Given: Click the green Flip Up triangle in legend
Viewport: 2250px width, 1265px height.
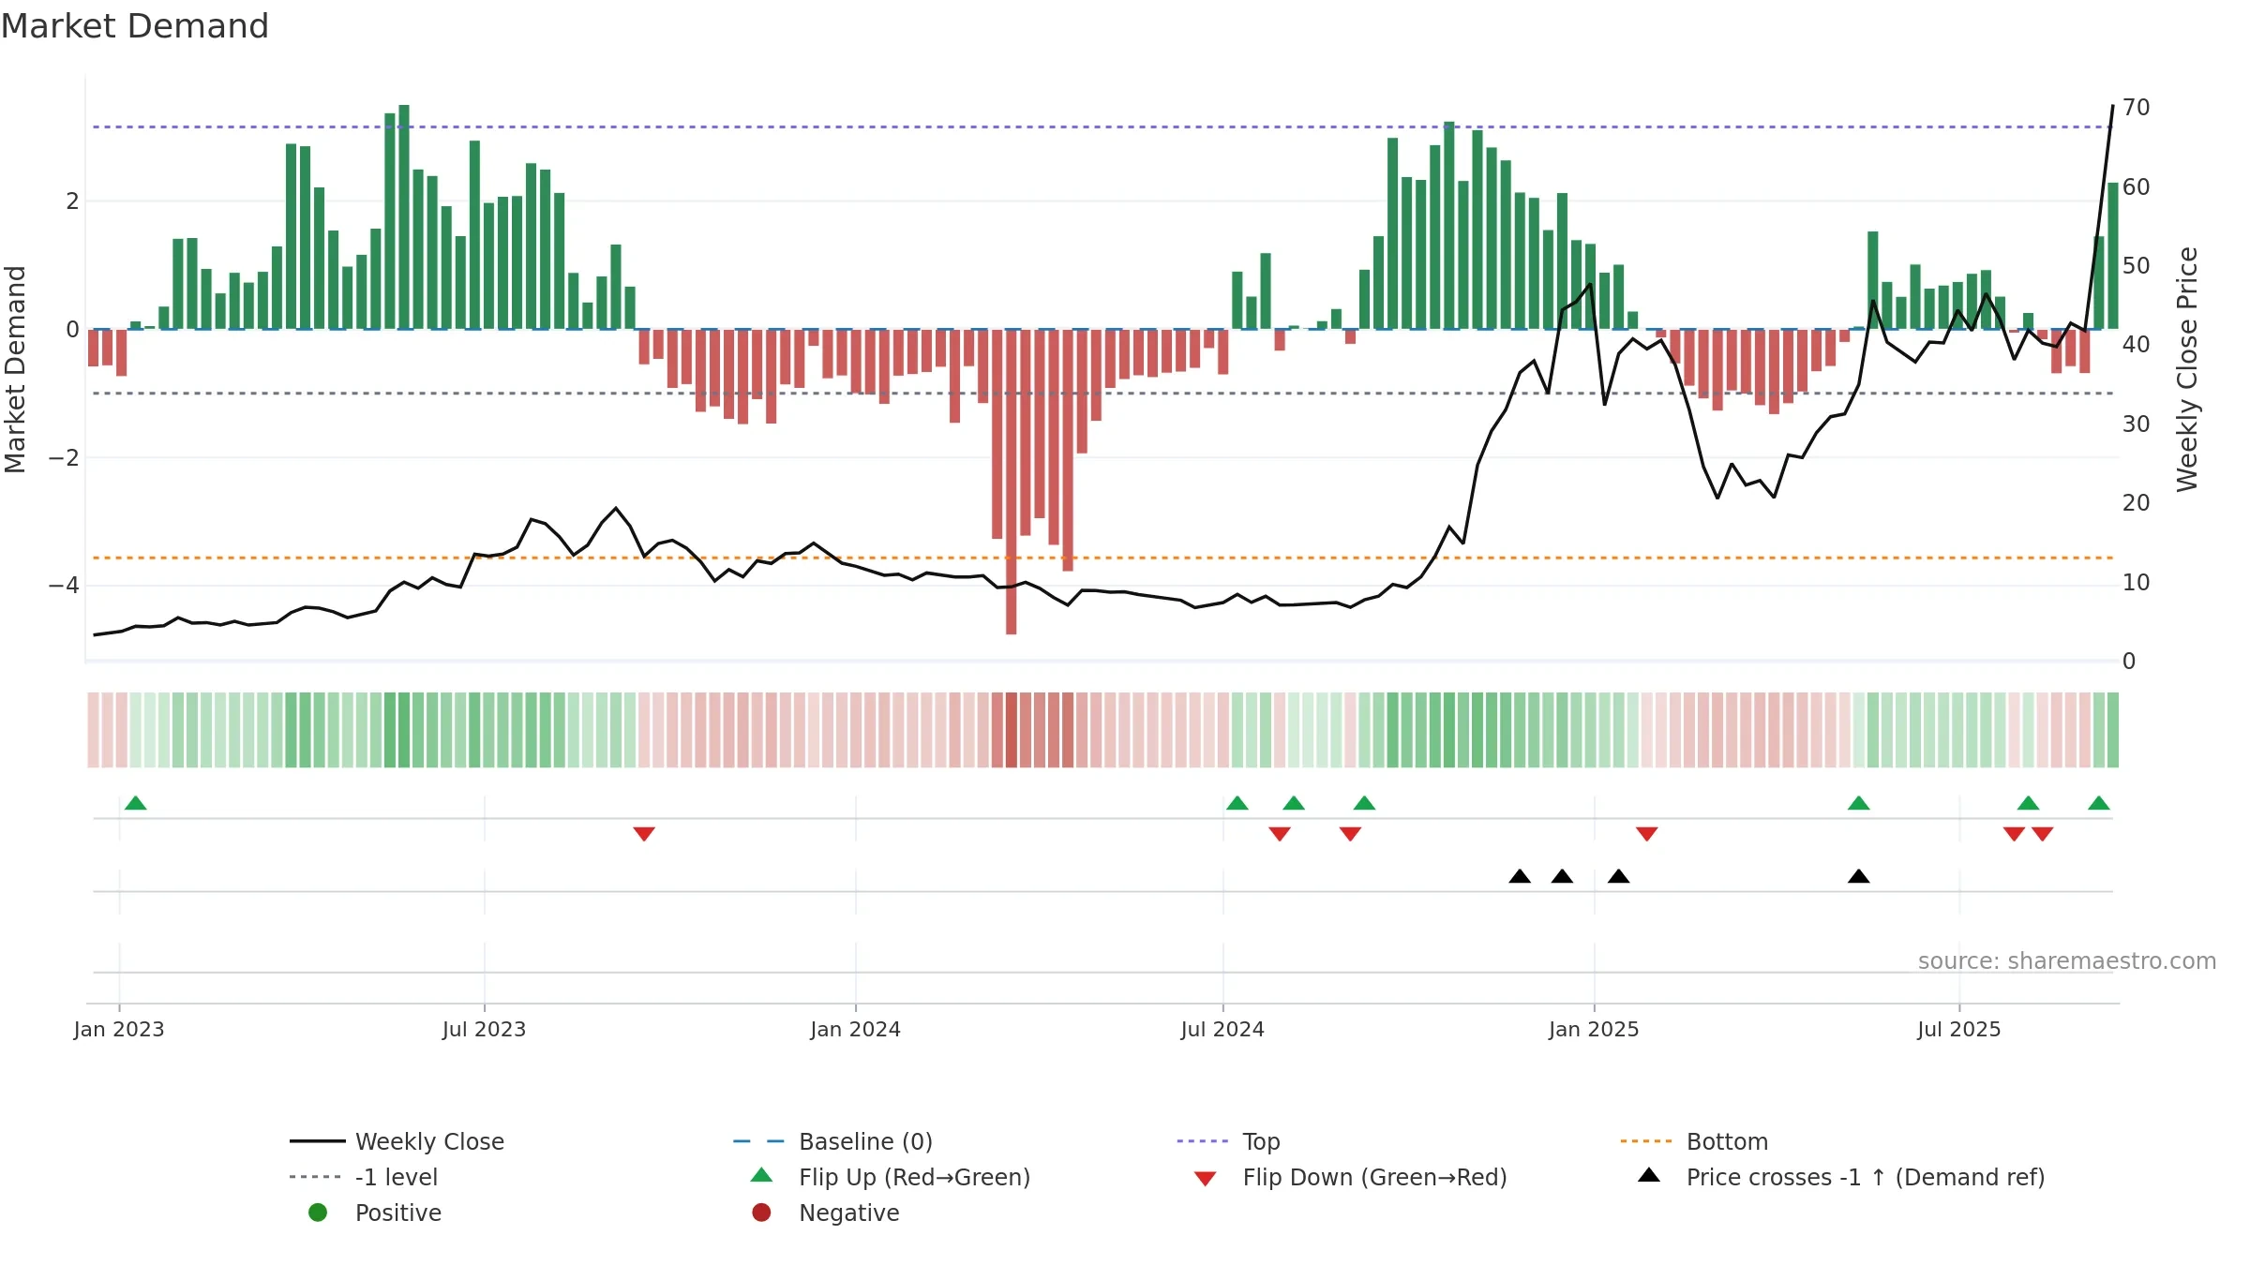Looking at the screenshot, I should point(762,1175).
